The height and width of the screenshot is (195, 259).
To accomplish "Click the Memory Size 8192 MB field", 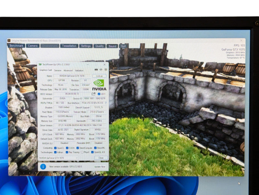I will [x=62, y=121].
